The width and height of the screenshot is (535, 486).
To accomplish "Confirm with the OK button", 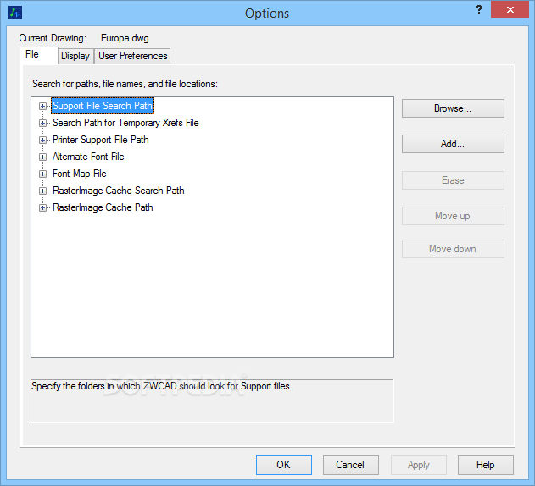I will point(284,465).
